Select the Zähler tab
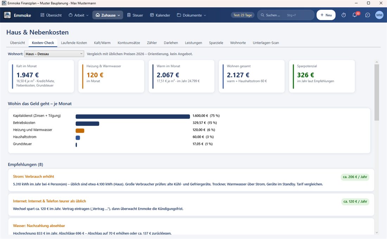 click(x=152, y=42)
